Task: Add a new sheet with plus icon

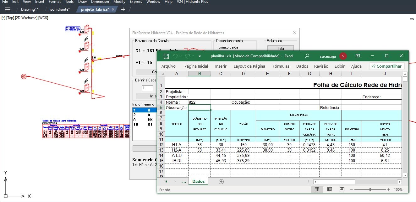Action: pos(221,181)
